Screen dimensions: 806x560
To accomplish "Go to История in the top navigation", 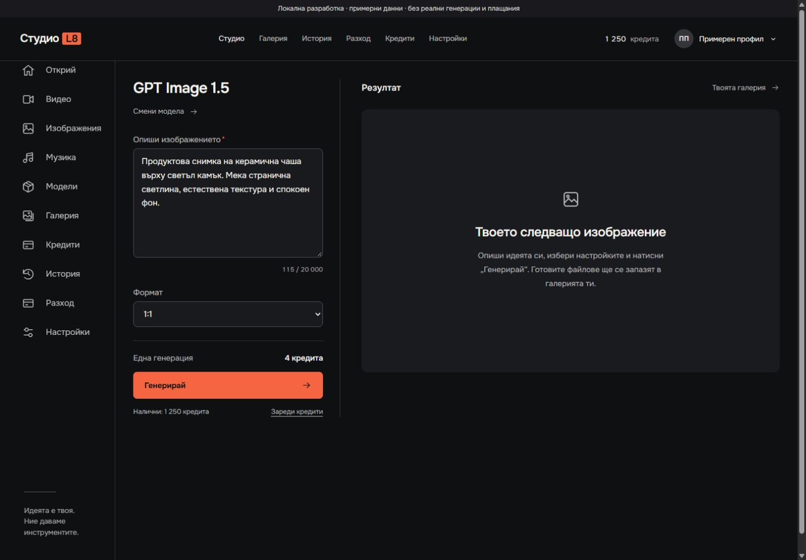I will coord(317,38).
